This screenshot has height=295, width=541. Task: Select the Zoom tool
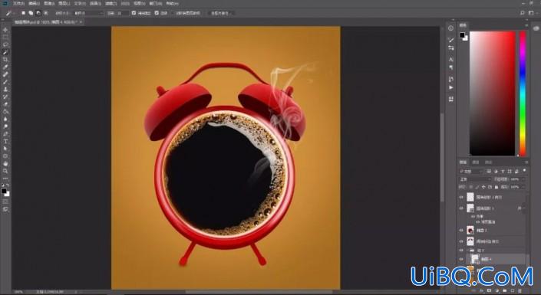click(5, 171)
